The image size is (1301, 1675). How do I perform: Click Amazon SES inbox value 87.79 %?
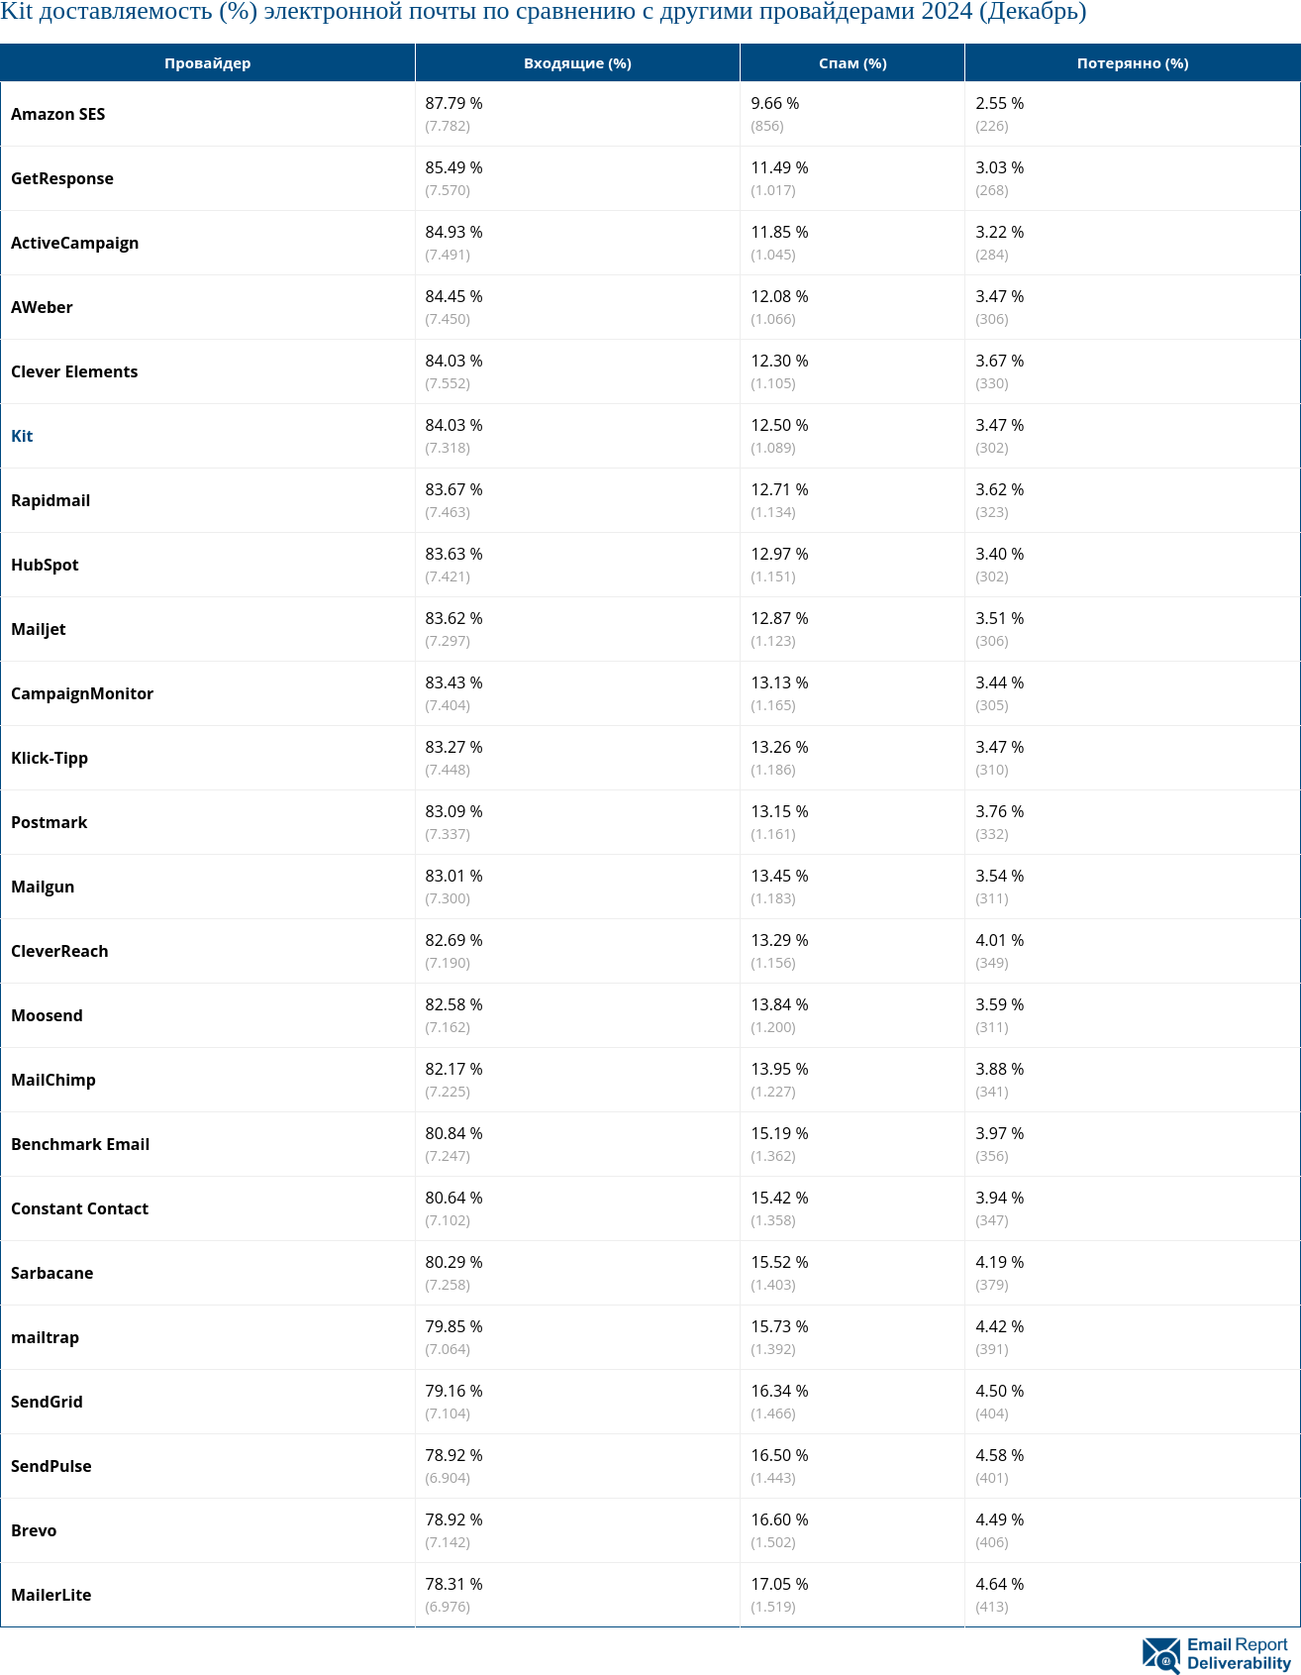[x=453, y=103]
